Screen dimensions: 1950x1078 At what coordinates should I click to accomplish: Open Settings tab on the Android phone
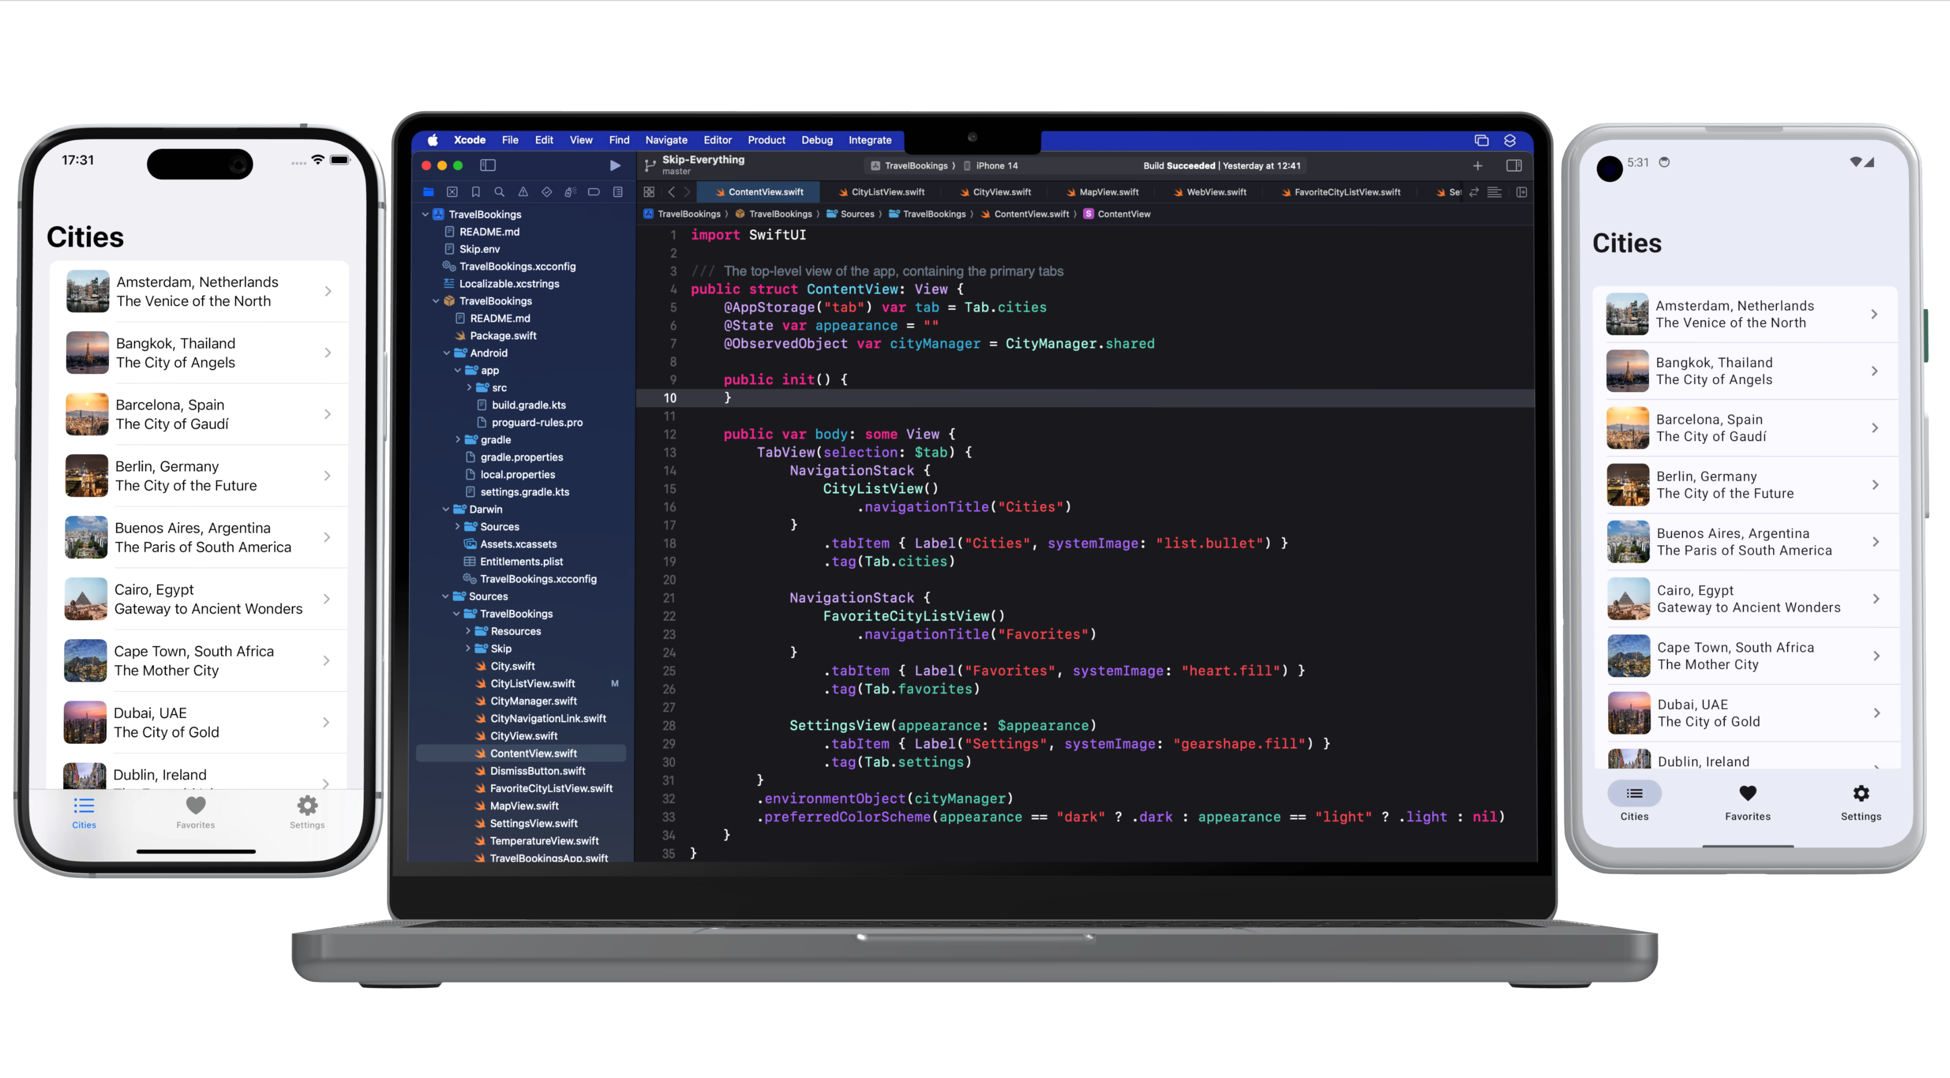coord(1860,802)
